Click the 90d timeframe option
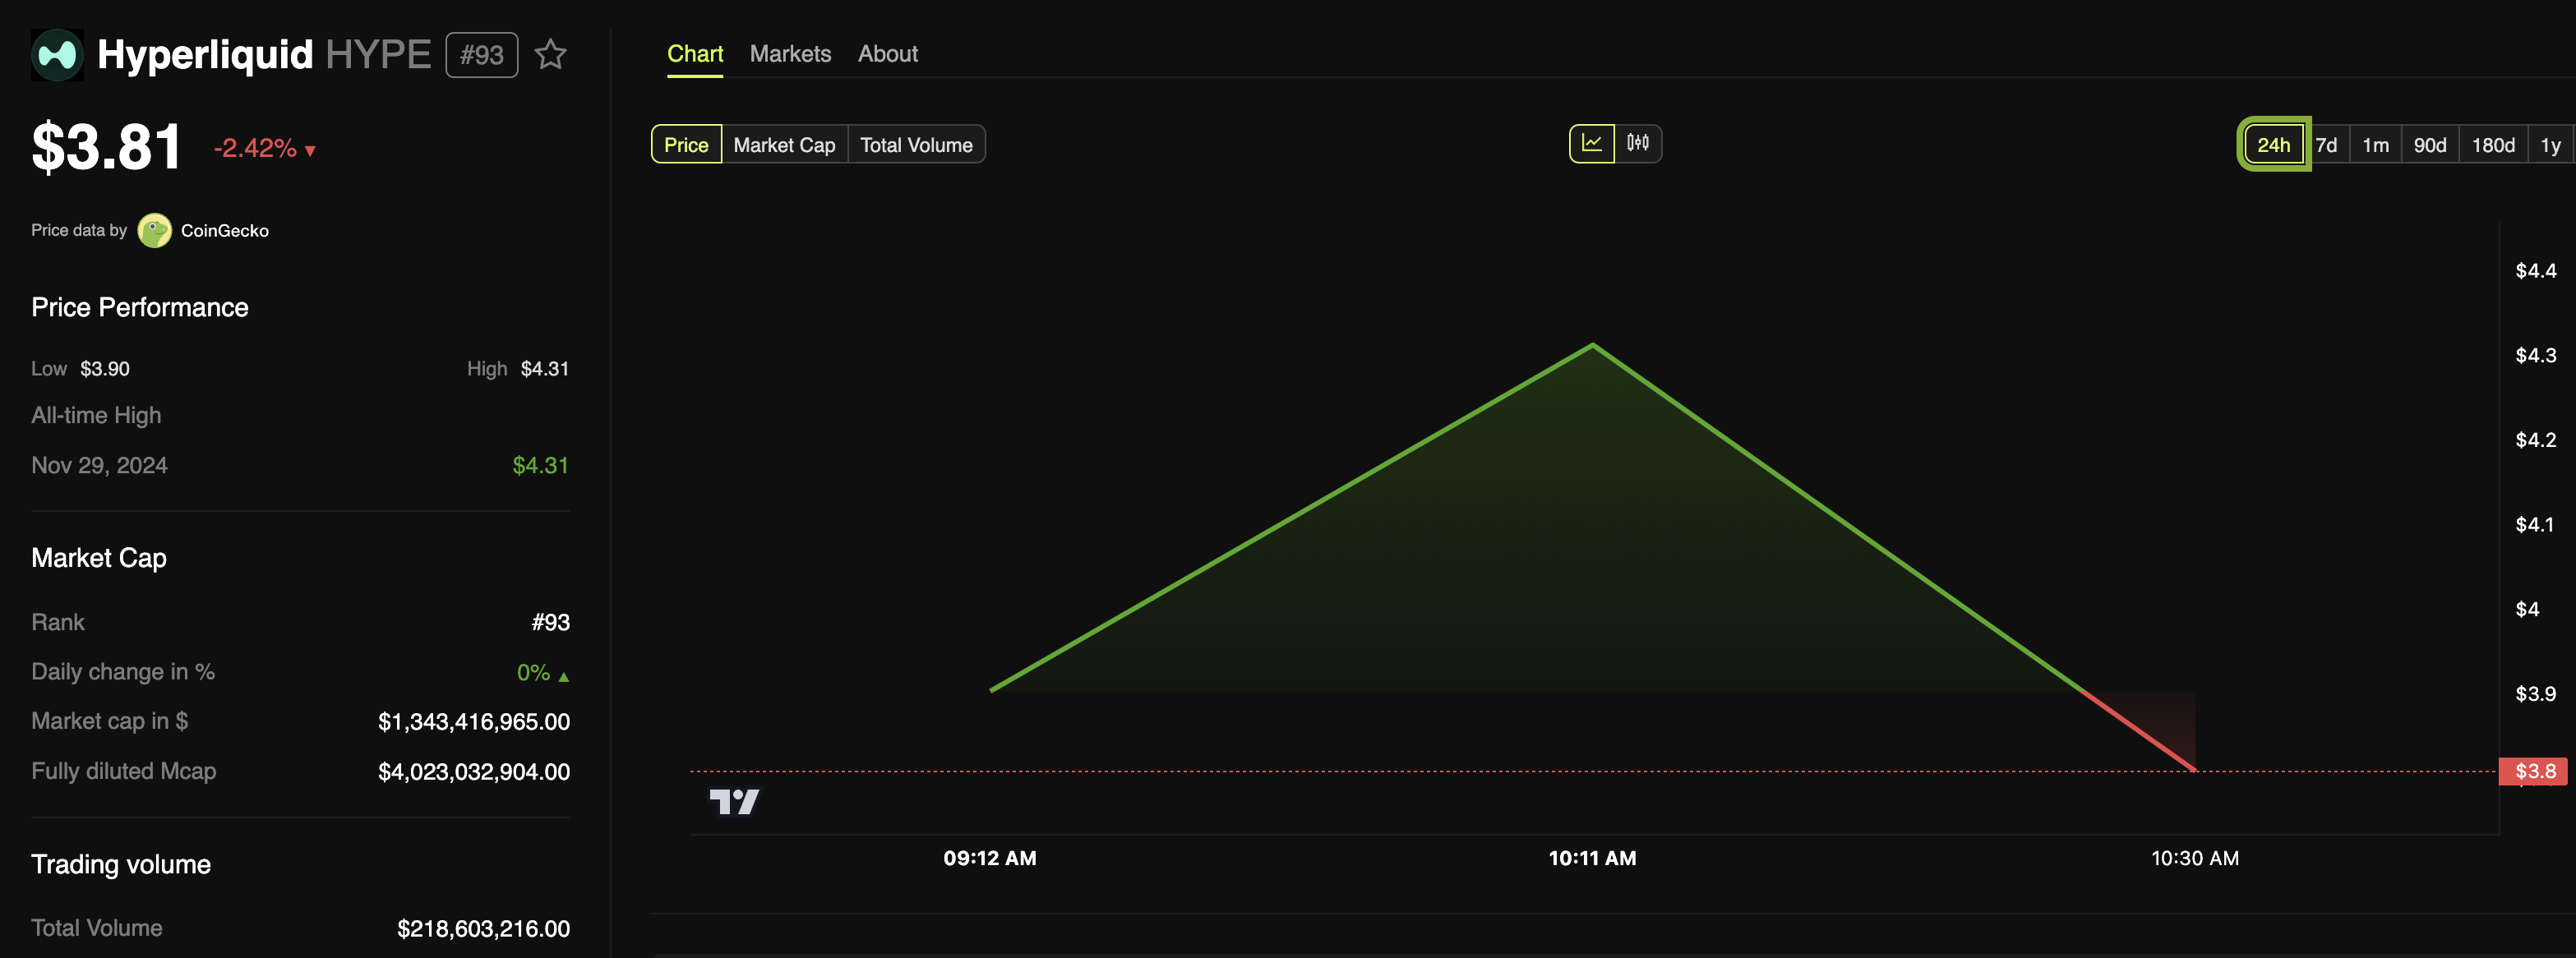 tap(2430, 145)
